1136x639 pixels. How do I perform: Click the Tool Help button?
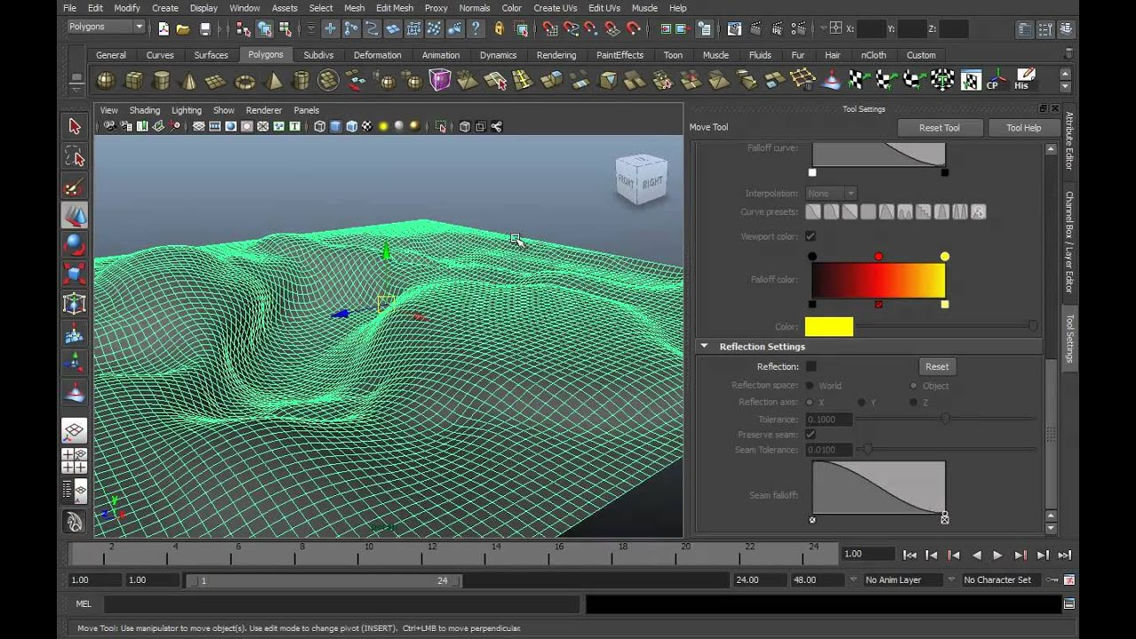tap(1022, 127)
